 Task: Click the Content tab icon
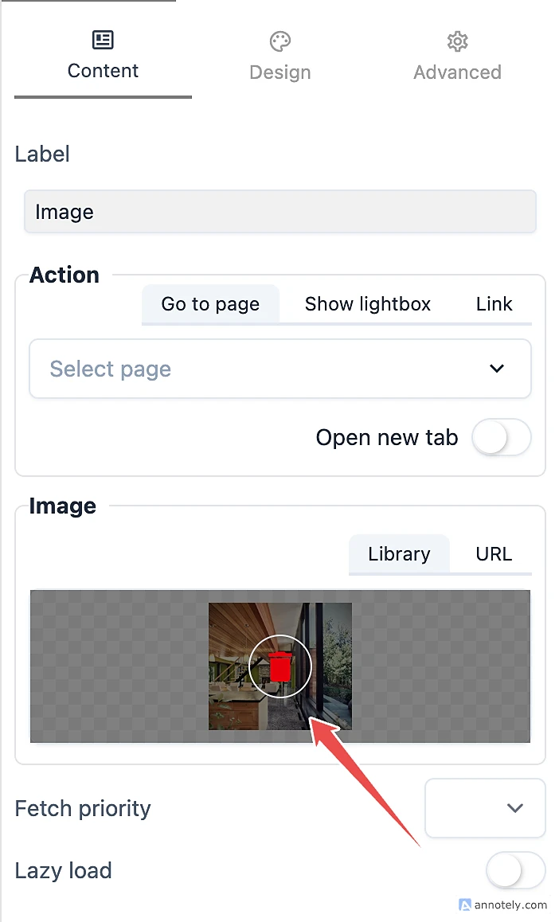point(103,40)
